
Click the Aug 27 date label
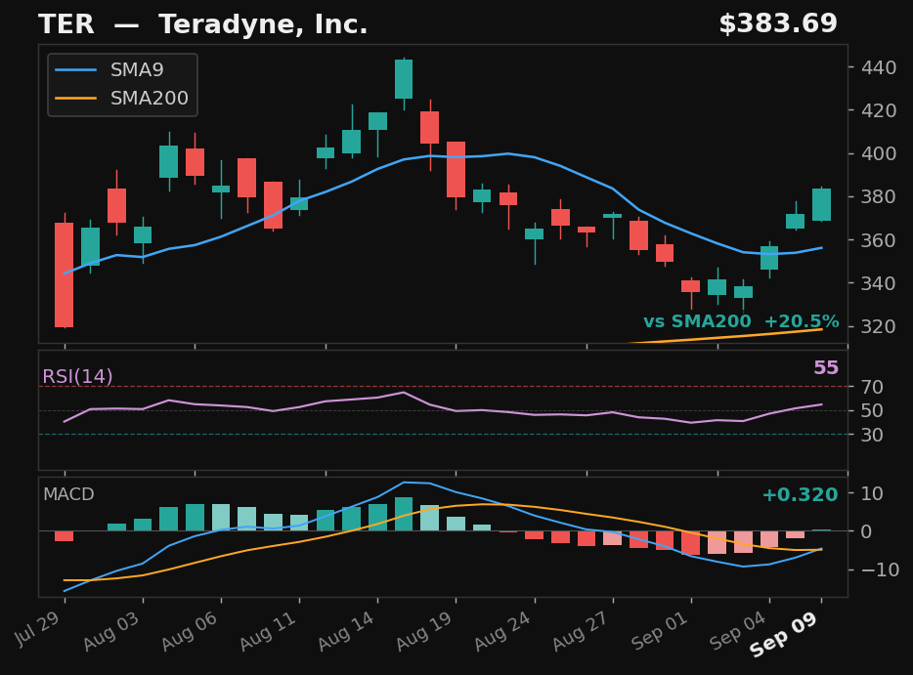tap(581, 631)
